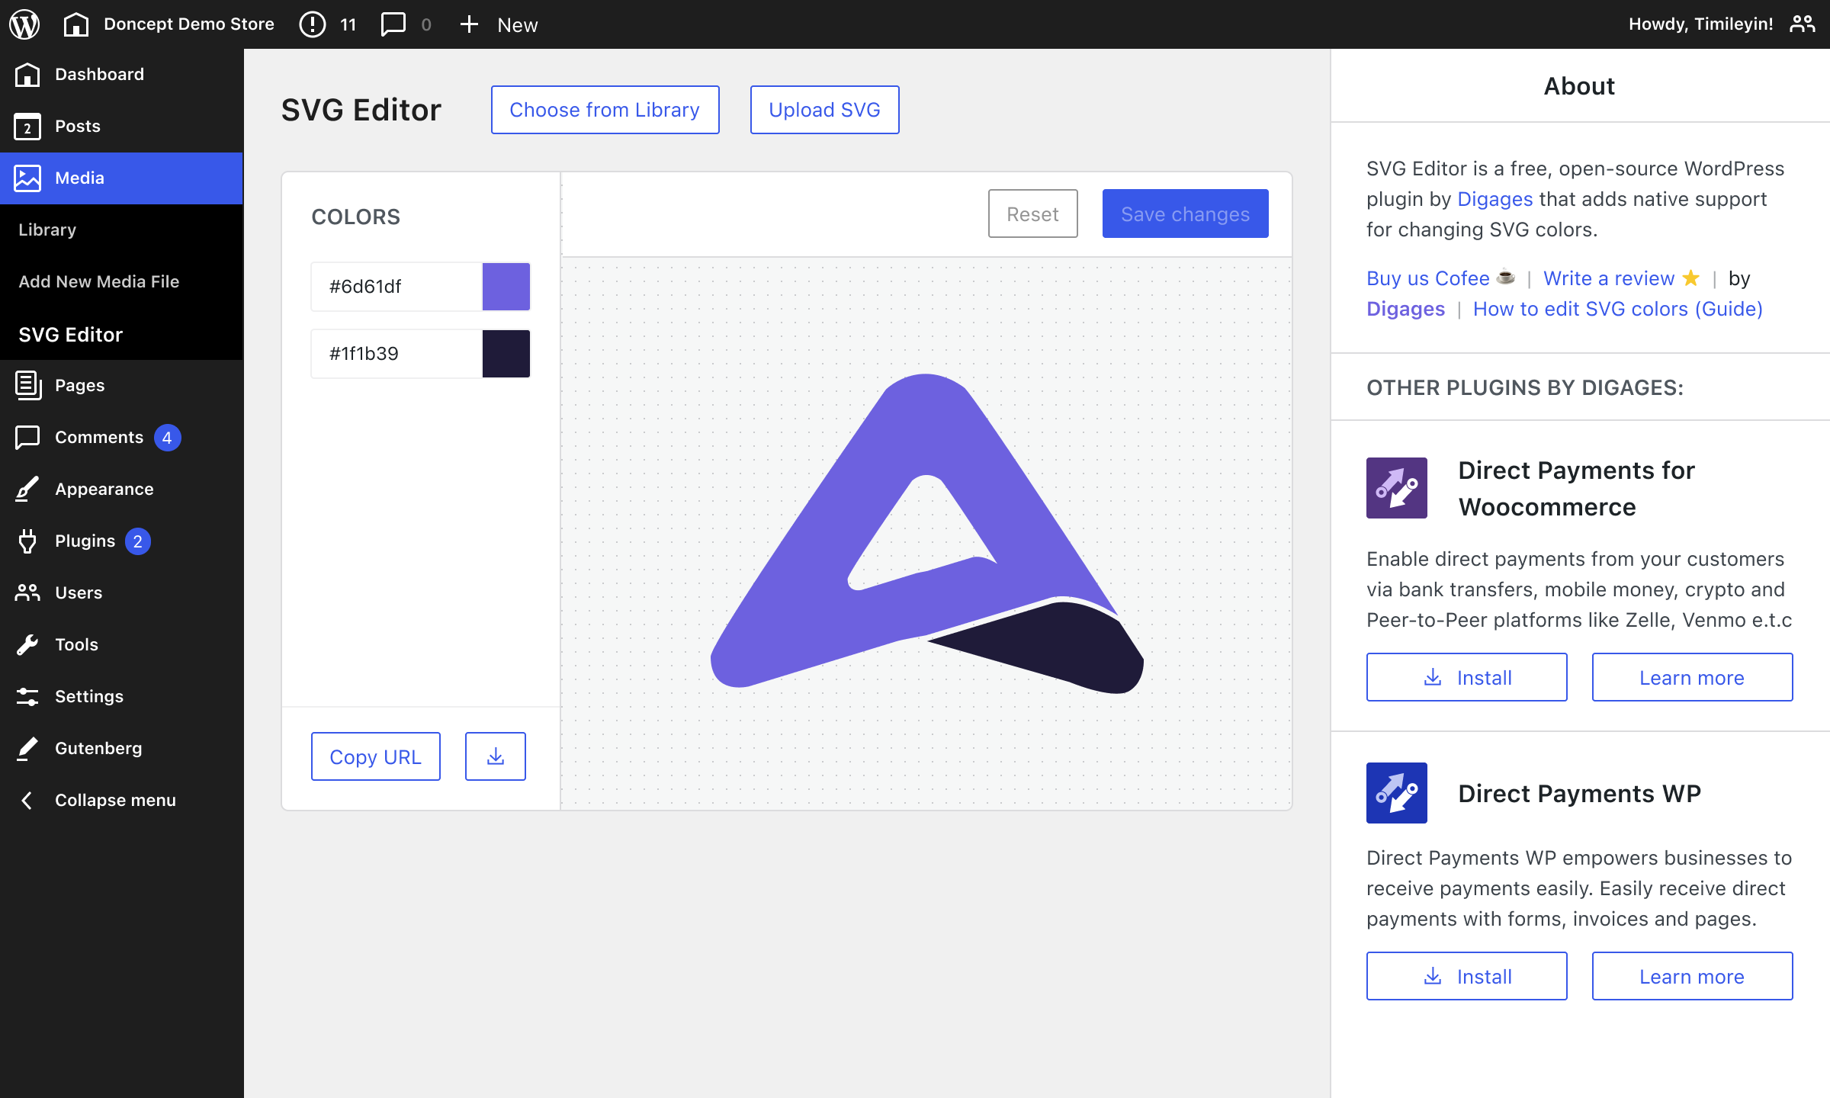Click the yellow star beside Write a review
Viewport: 1830px width, 1098px height.
tap(1690, 278)
